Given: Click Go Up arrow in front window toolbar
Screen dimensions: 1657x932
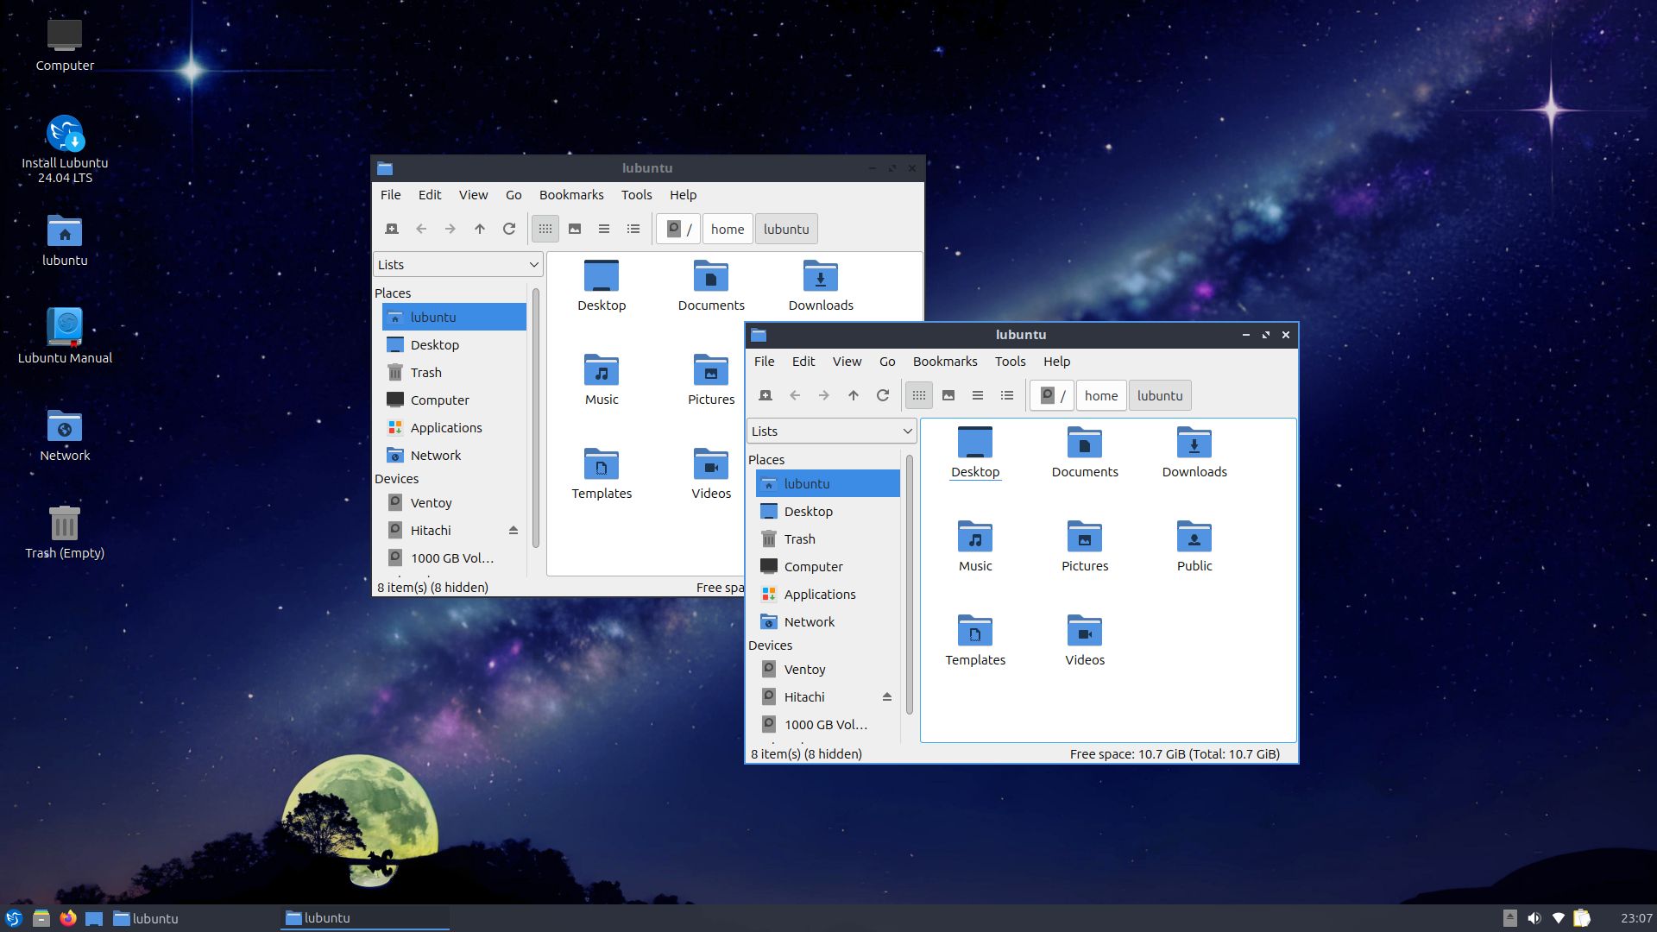Looking at the screenshot, I should tap(854, 395).
